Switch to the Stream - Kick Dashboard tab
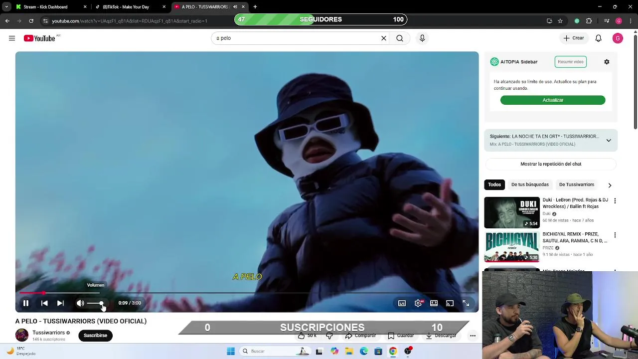The height and width of the screenshot is (359, 638). pyautogui.click(x=45, y=7)
